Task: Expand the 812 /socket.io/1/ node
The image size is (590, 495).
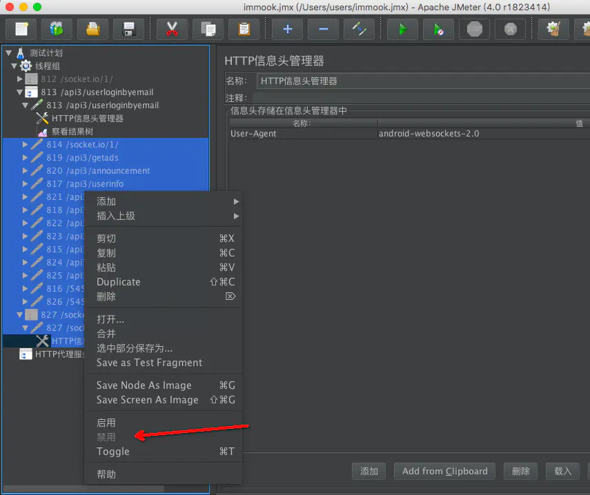Action: tap(20, 79)
